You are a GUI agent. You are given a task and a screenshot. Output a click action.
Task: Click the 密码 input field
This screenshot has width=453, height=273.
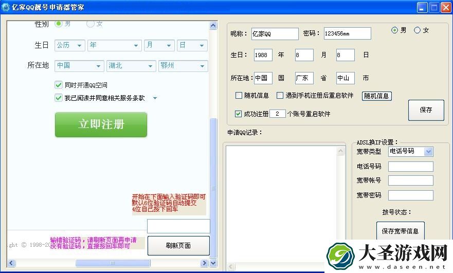tap(347, 33)
